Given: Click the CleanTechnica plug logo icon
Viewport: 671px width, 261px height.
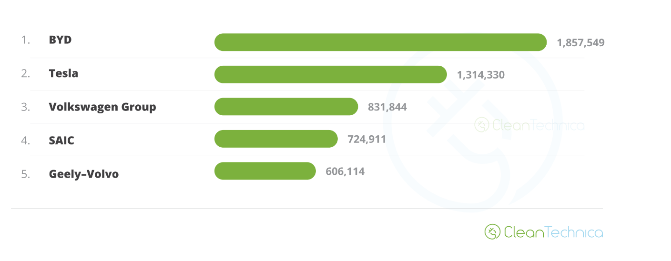Looking at the screenshot, I should (492, 232).
